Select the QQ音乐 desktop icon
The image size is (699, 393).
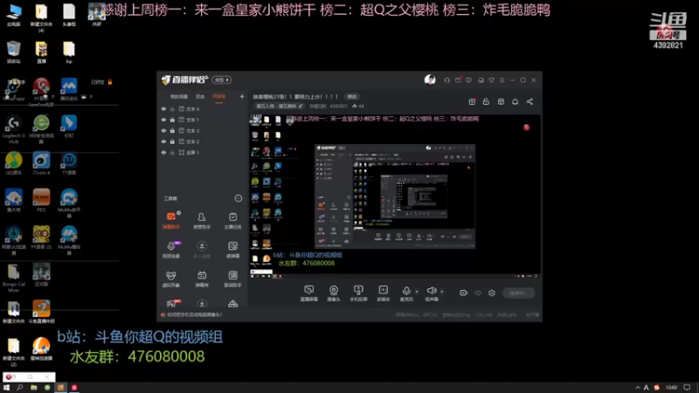coord(14,163)
